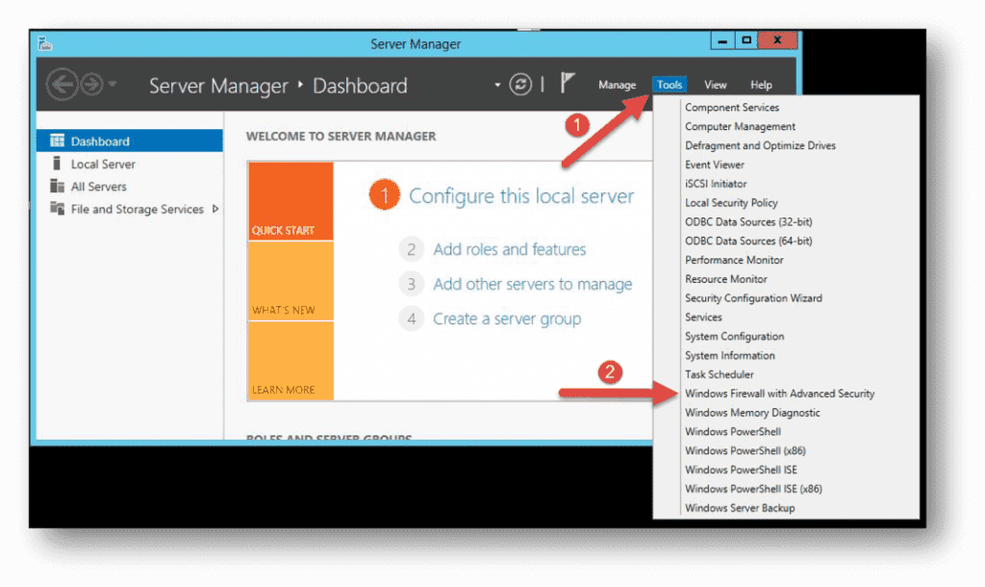
Task: Open the View menu
Action: pos(715,85)
